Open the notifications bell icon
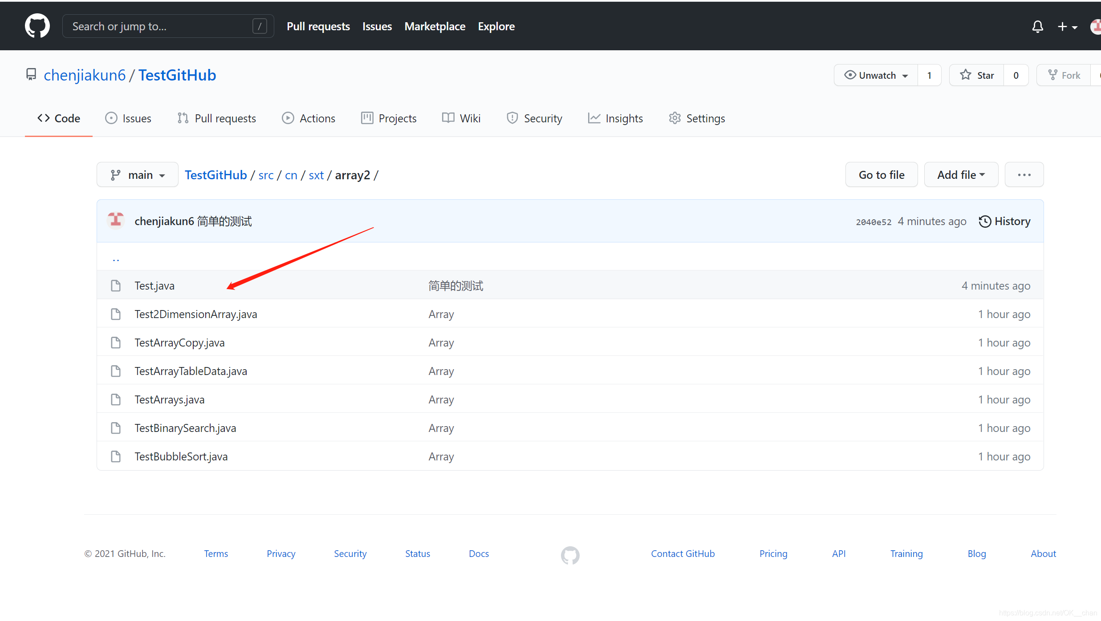The width and height of the screenshot is (1101, 621). [x=1037, y=27]
